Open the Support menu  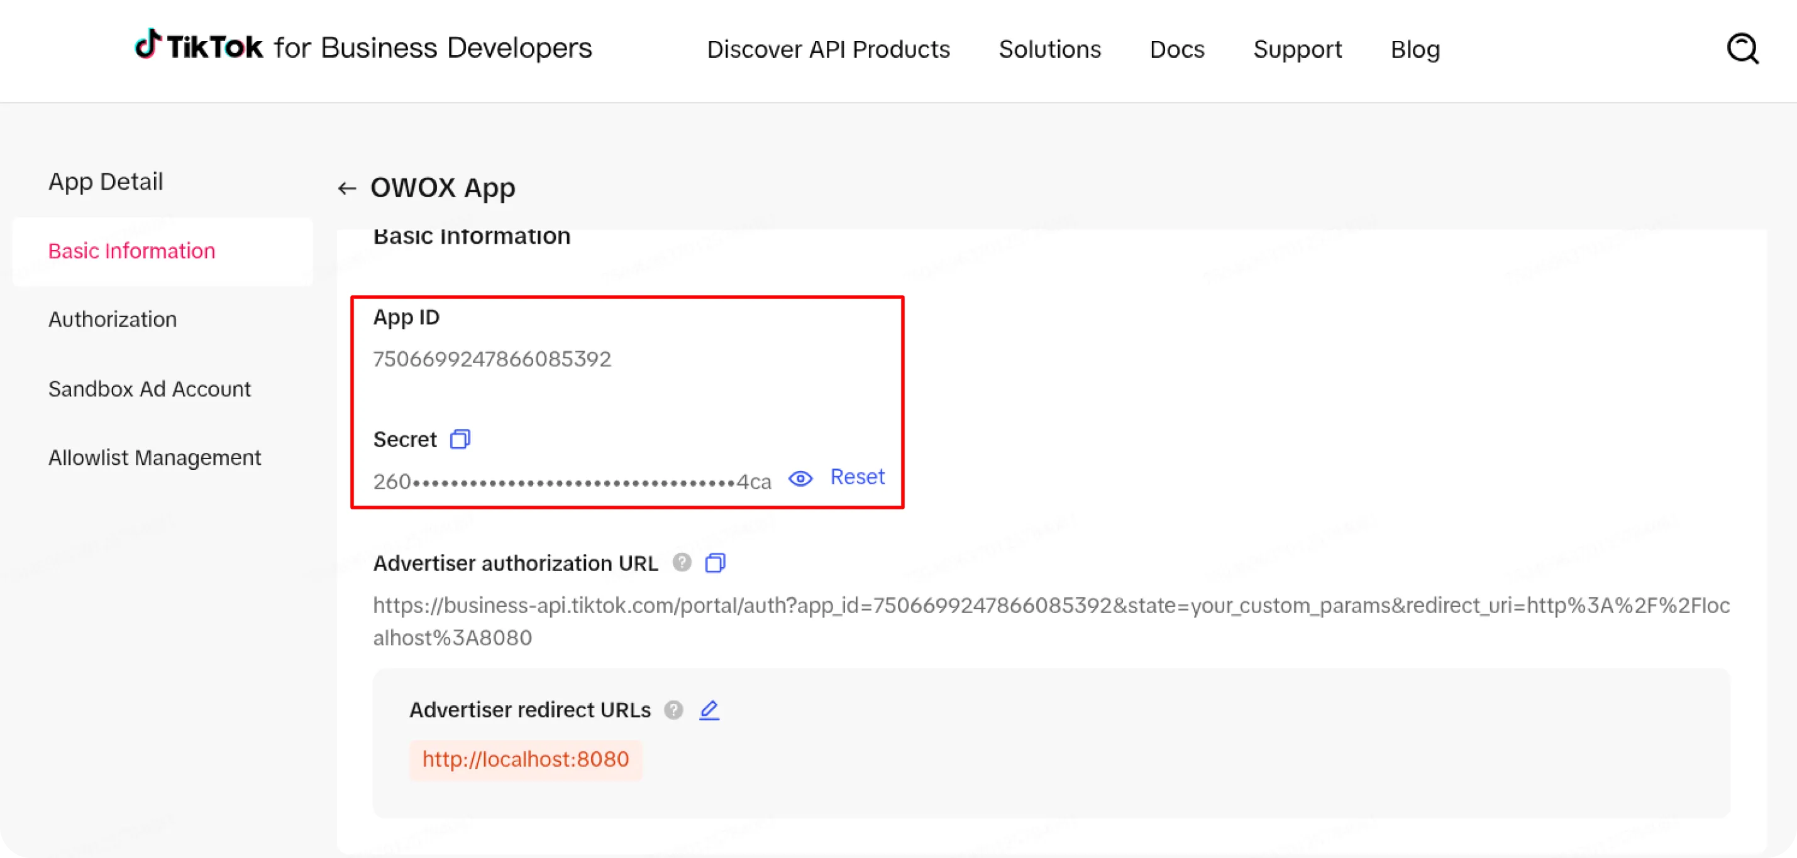click(x=1297, y=50)
